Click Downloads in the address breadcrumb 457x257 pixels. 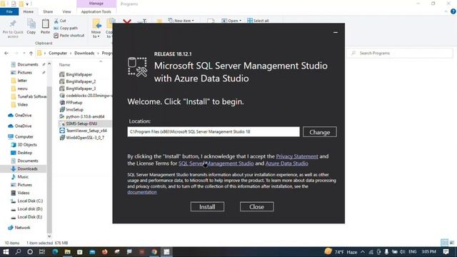click(x=84, y=53)
